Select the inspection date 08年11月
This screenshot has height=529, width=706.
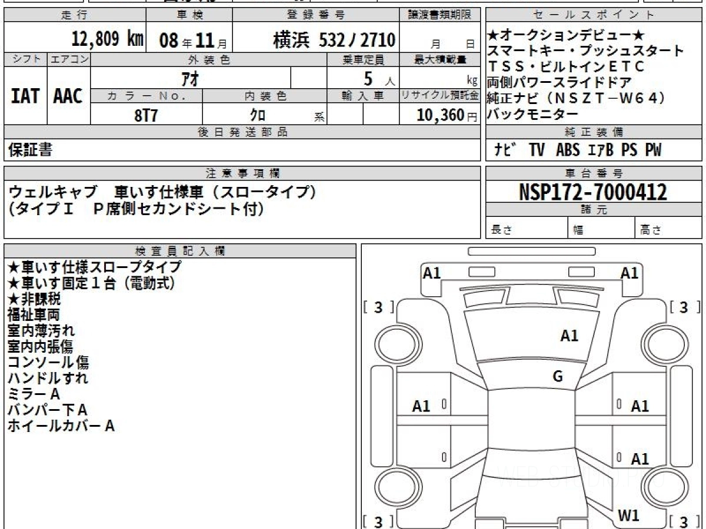pyautogui.click(x=192, y=41)
